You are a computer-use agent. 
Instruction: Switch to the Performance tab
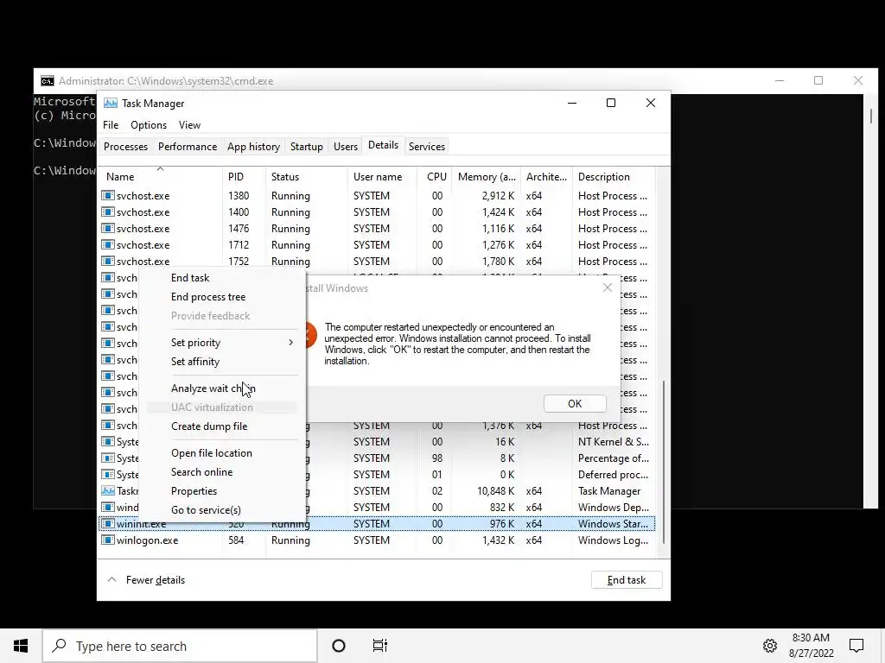188,147
